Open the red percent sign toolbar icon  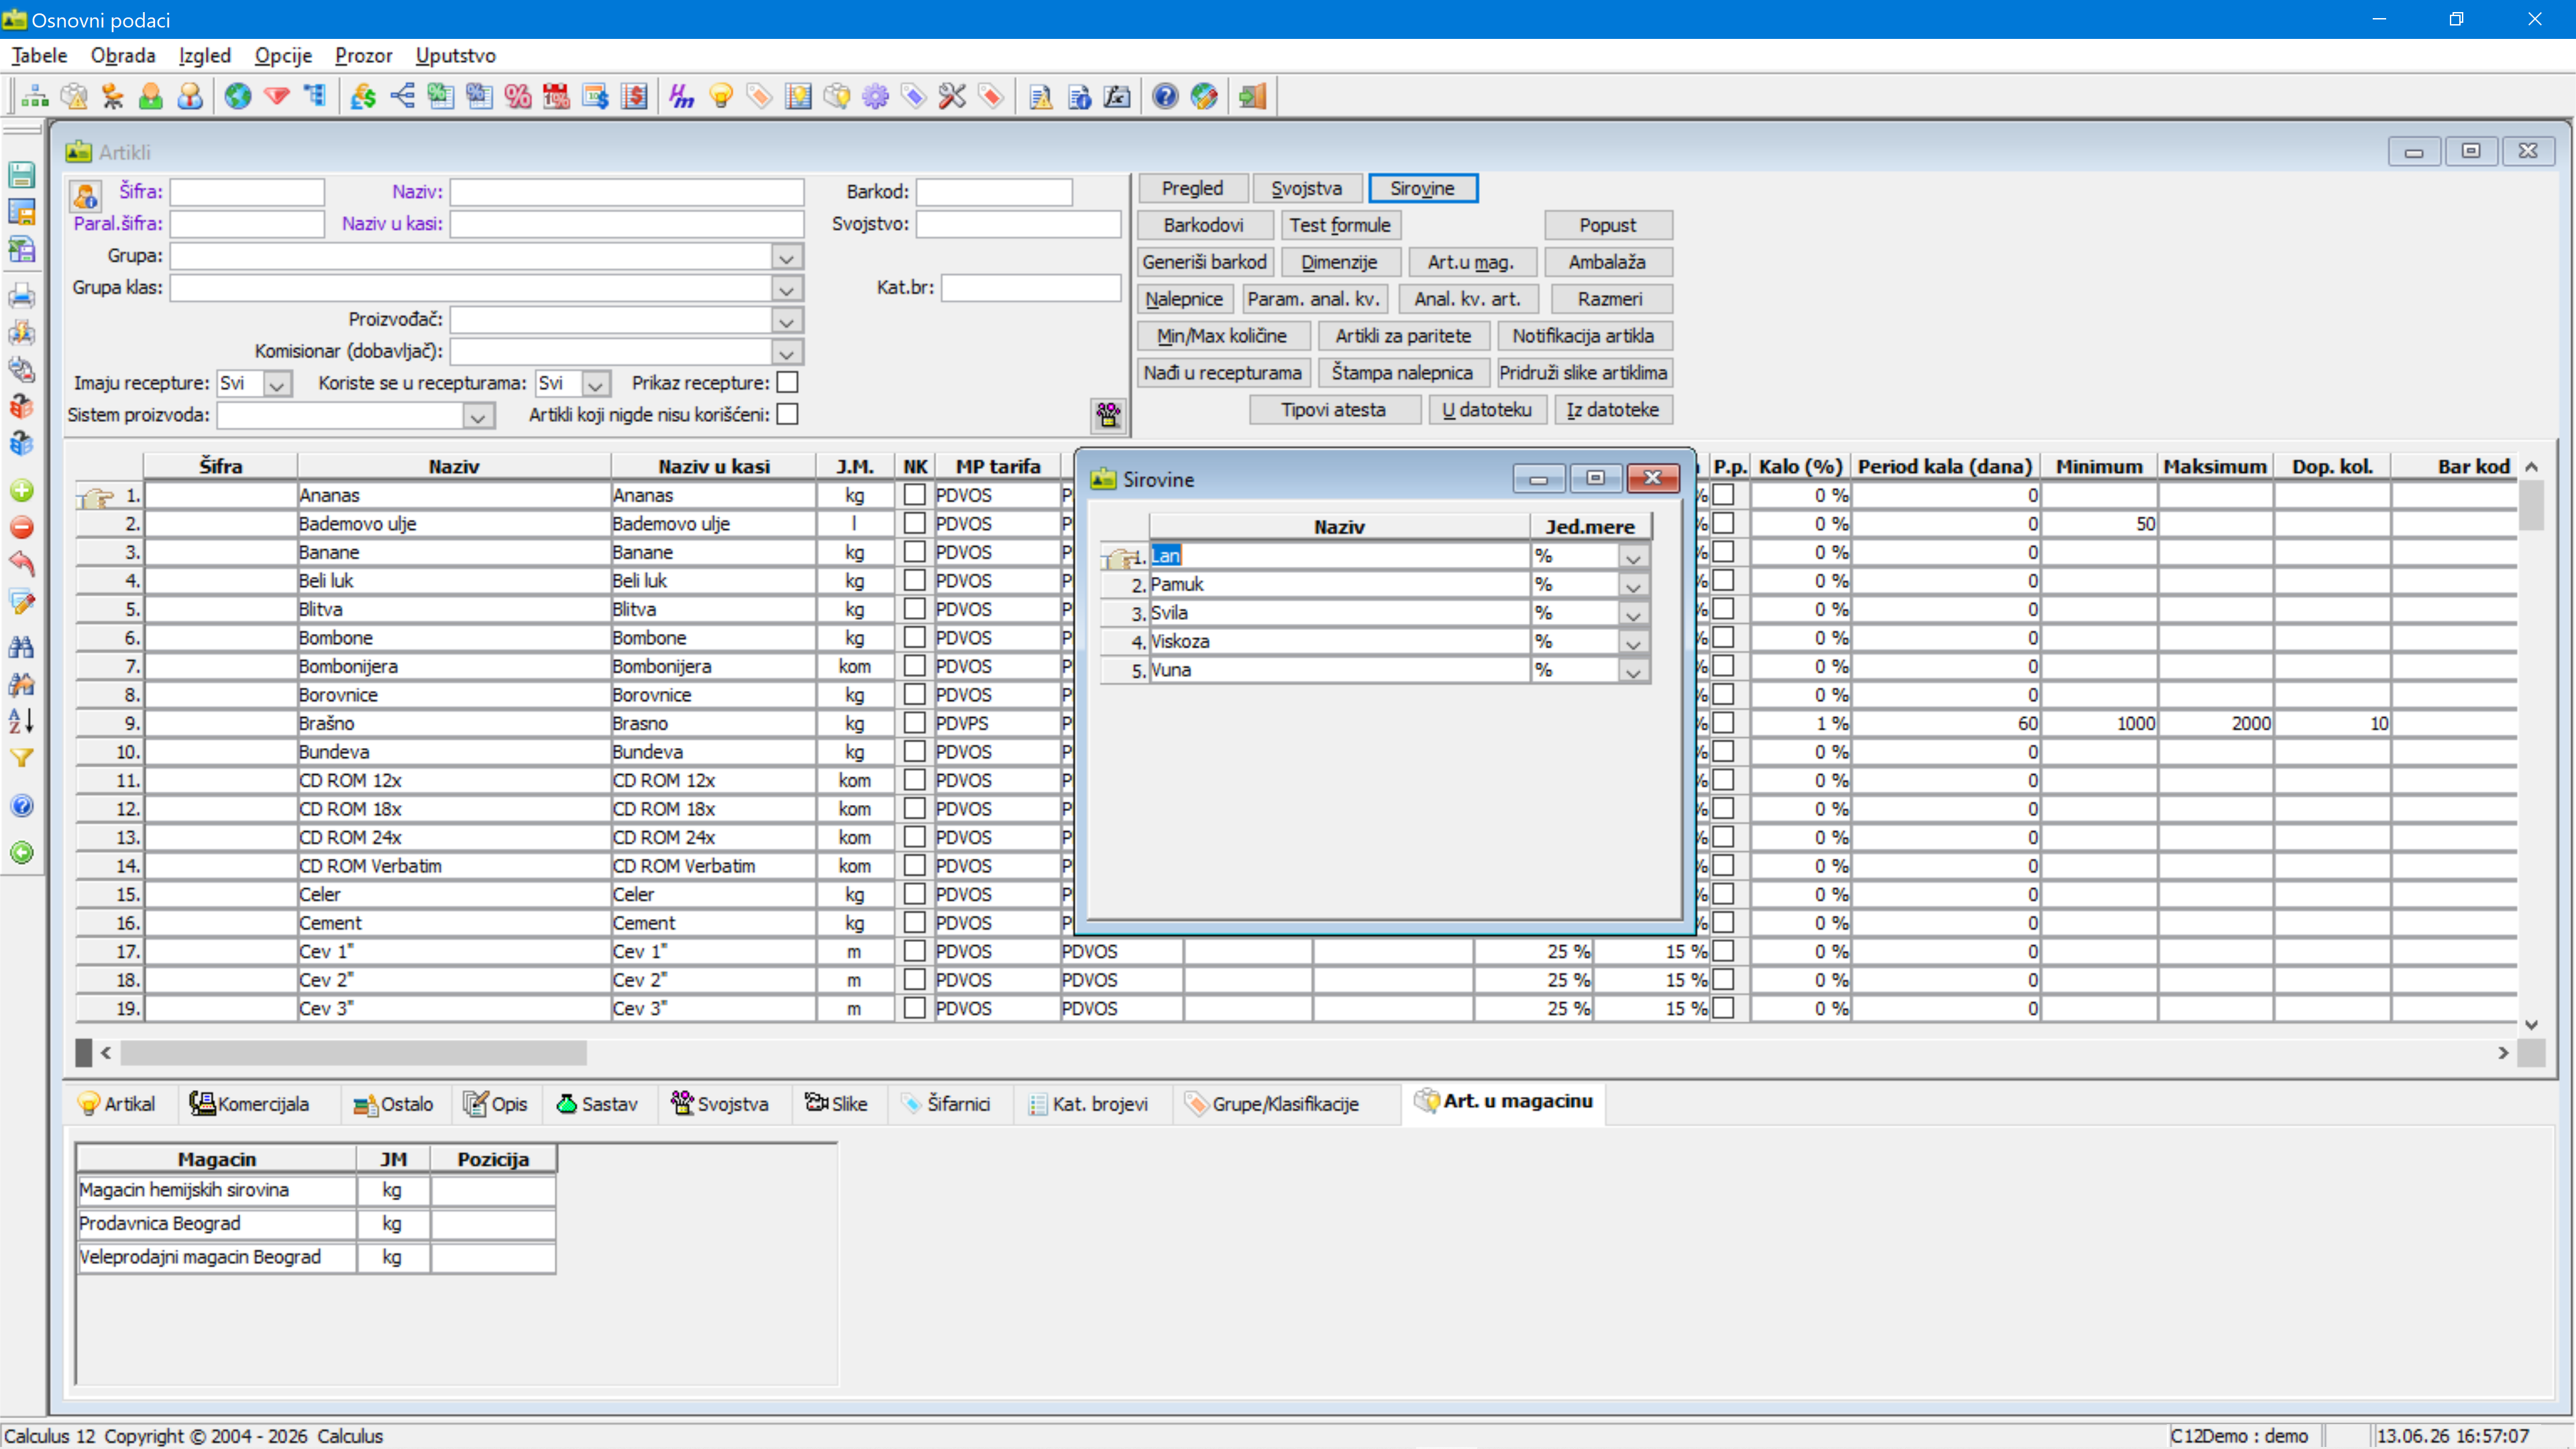click(x=517, y=96)
